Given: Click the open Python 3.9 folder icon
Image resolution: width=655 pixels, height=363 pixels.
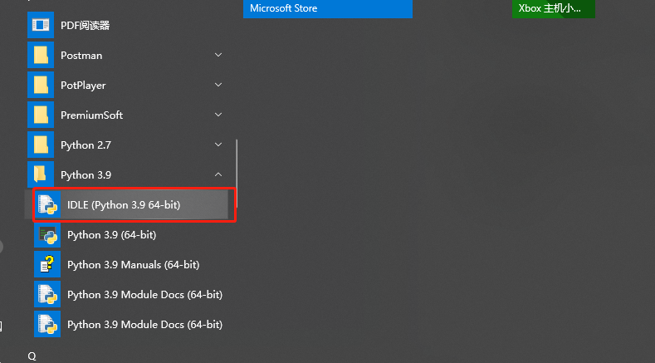Looking at the screenshot, I should (41, 174).
